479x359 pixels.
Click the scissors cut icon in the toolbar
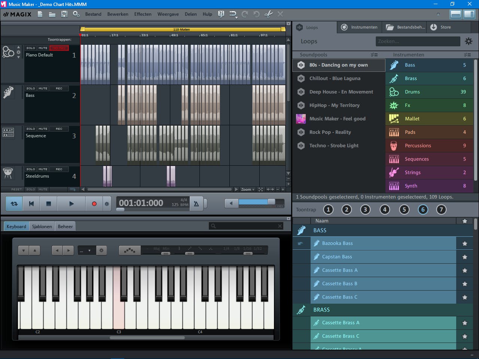(268, 14)
